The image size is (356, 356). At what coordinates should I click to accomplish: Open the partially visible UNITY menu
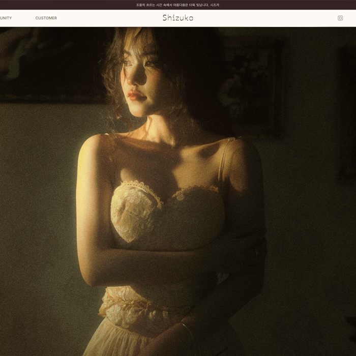pos(6,18)
